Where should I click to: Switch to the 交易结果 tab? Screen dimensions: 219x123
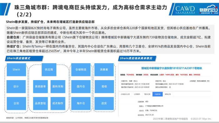pos(158,94)
